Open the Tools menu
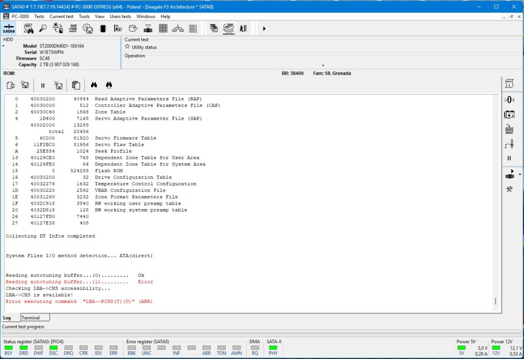524x359 pixels. point(84,16)
